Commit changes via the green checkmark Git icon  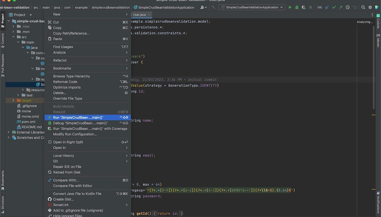334,7
